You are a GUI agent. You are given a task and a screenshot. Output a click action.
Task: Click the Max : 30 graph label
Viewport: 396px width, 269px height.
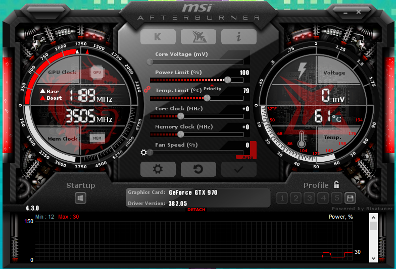tap(69, 217)
